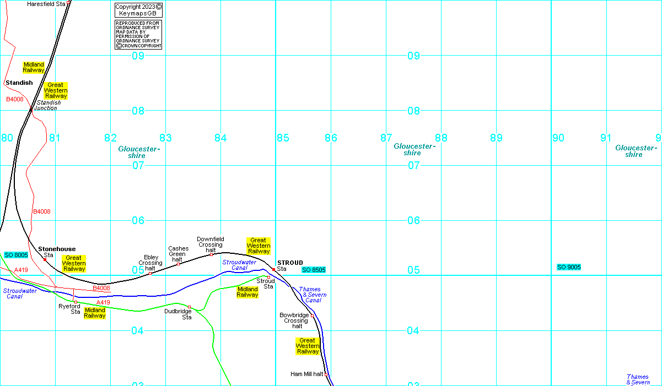Select the Cashes Green halt marker
The width and height of the screenshot is (662, 386).
pos(178,264)
